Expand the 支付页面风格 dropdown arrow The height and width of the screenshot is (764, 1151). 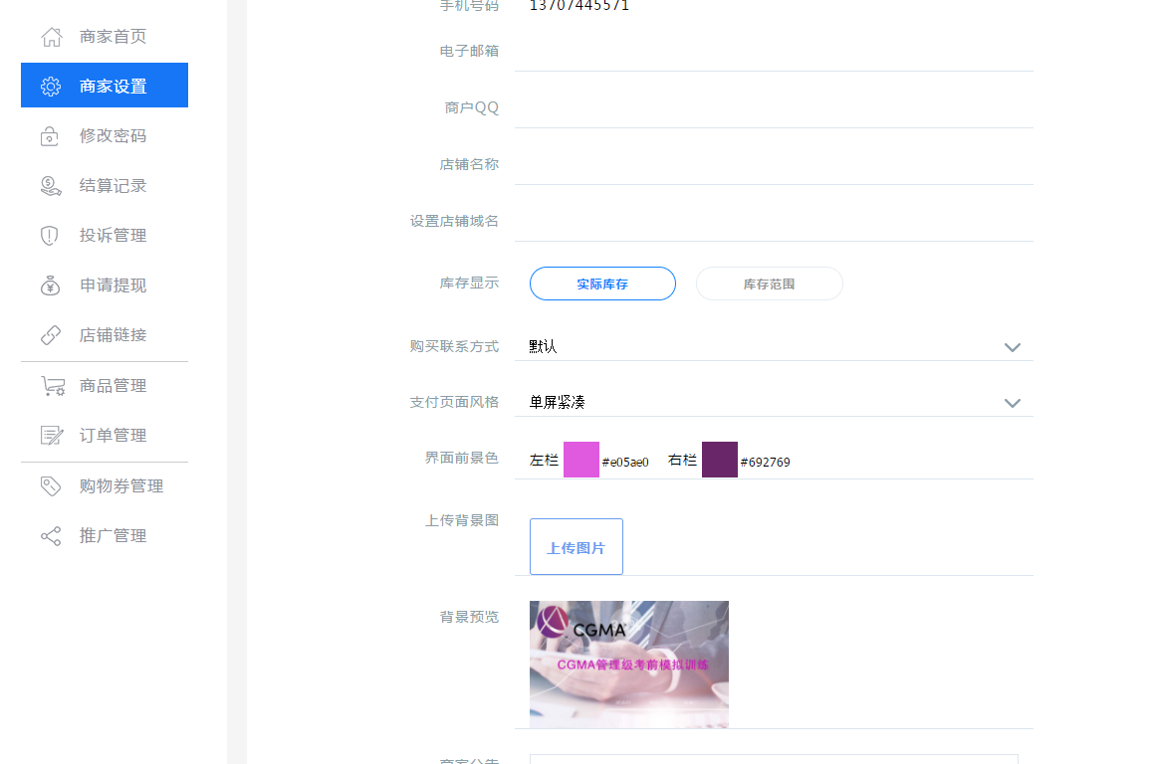point(1013,403)
